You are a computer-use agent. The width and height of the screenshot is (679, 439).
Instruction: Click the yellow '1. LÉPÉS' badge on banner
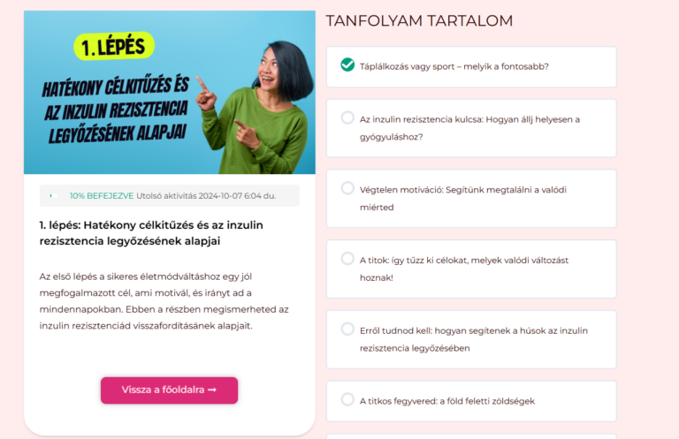[x=114, y=46]
